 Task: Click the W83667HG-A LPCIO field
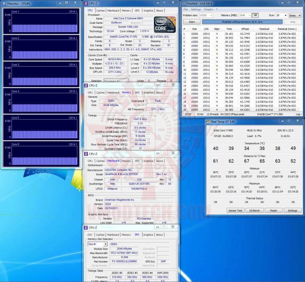point(139,189)
